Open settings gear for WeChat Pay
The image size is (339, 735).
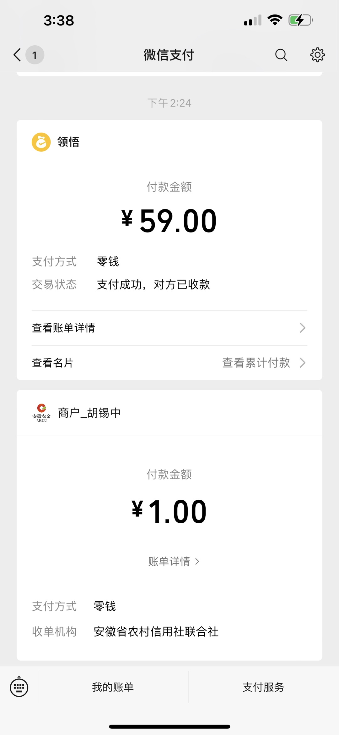[x=317, y=55]
